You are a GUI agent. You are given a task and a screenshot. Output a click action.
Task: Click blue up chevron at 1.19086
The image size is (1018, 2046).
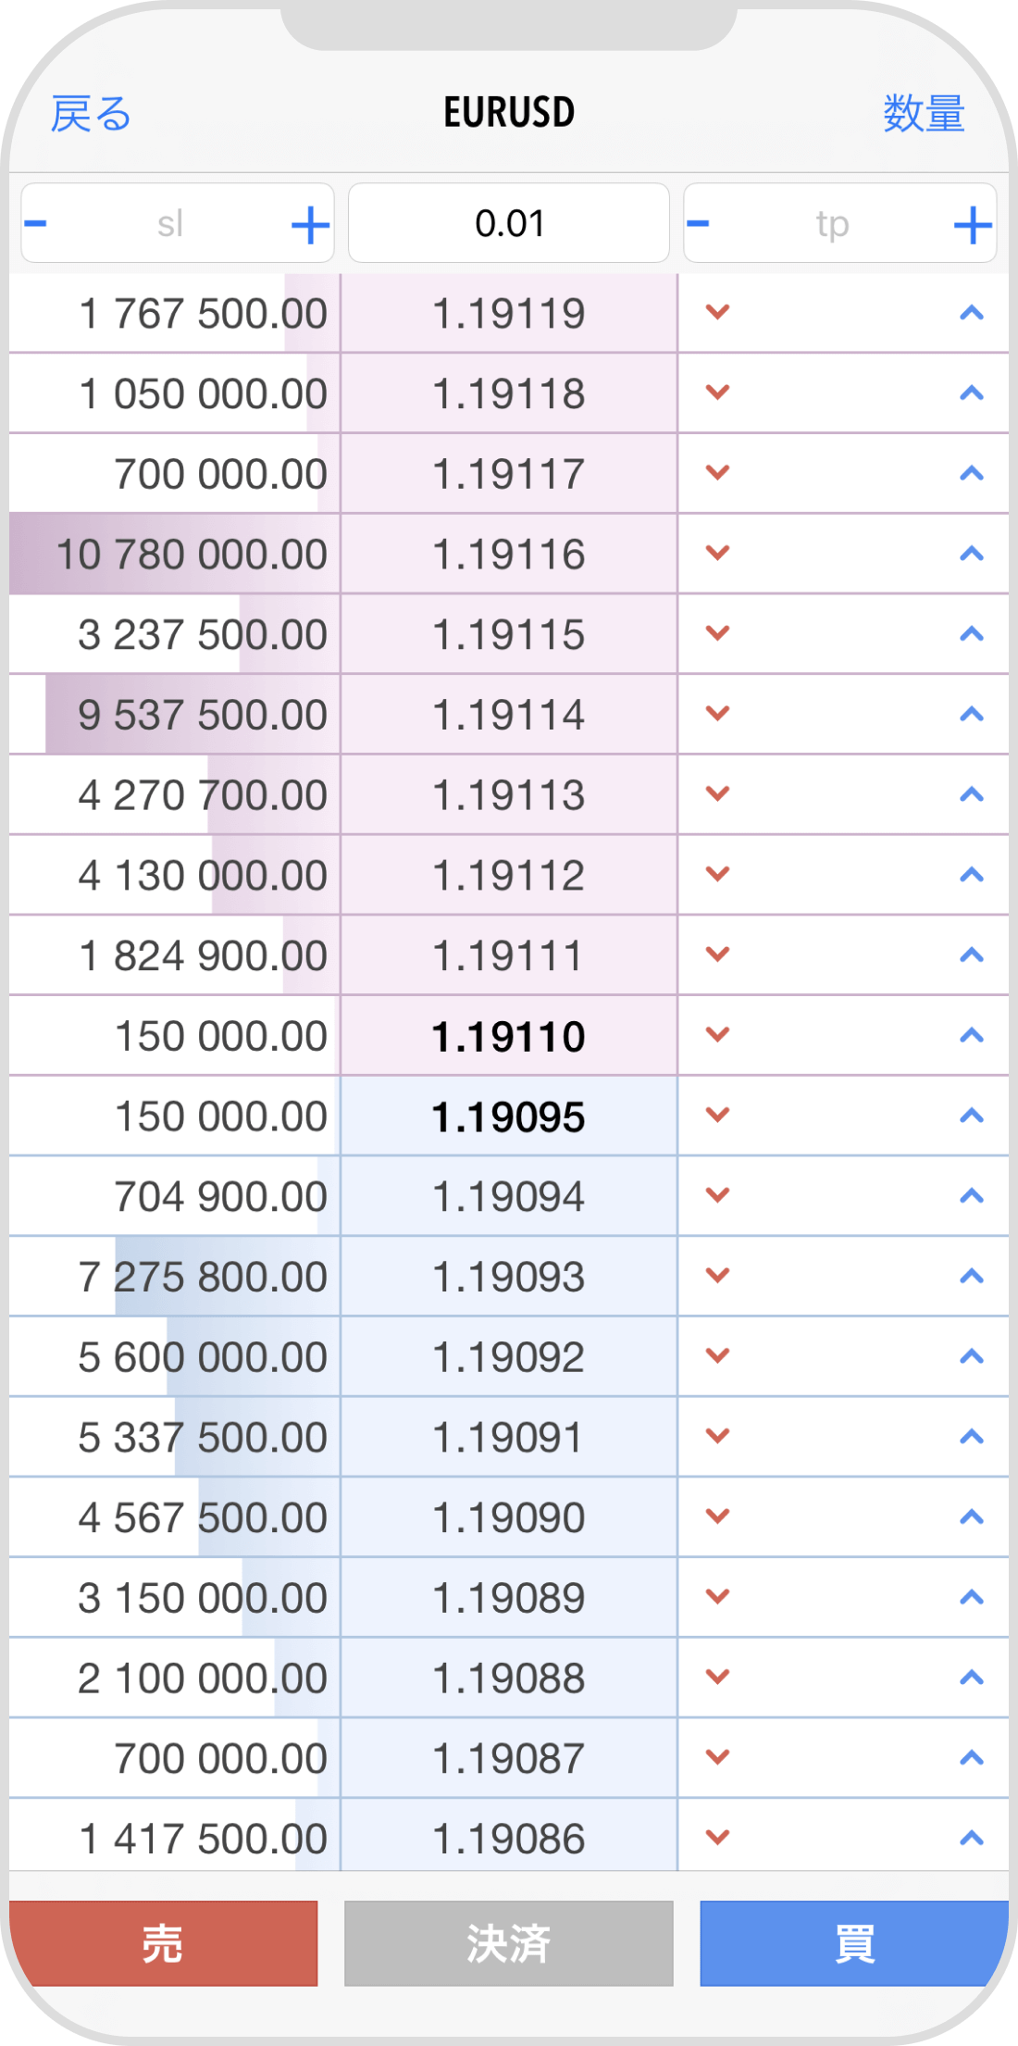pos(971,1838)
